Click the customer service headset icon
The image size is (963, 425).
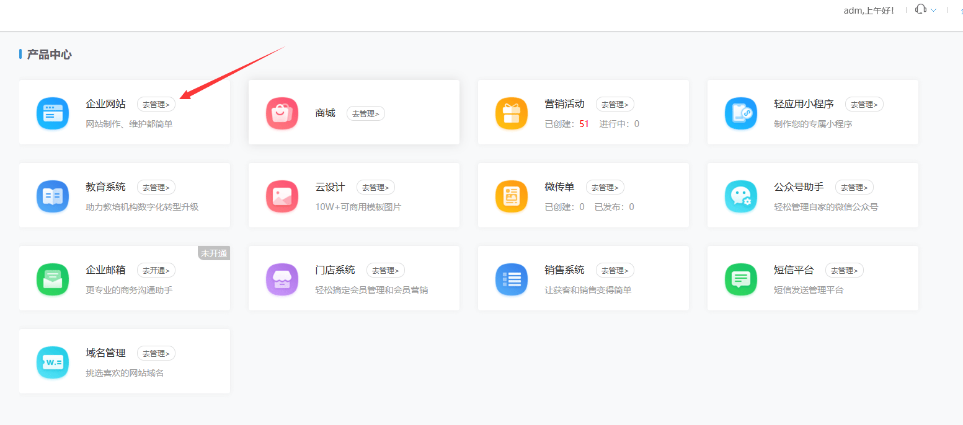[920, 10]
